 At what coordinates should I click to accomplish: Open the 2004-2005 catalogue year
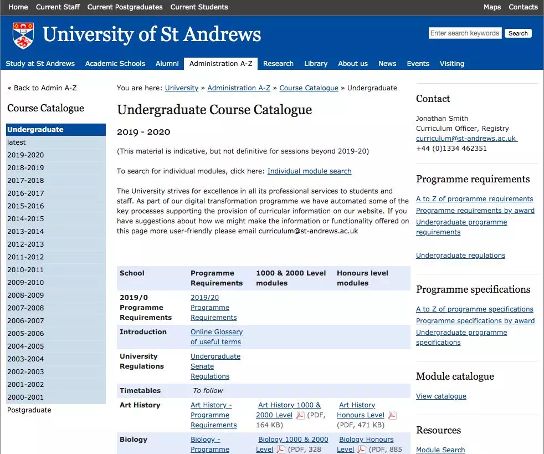56,346
